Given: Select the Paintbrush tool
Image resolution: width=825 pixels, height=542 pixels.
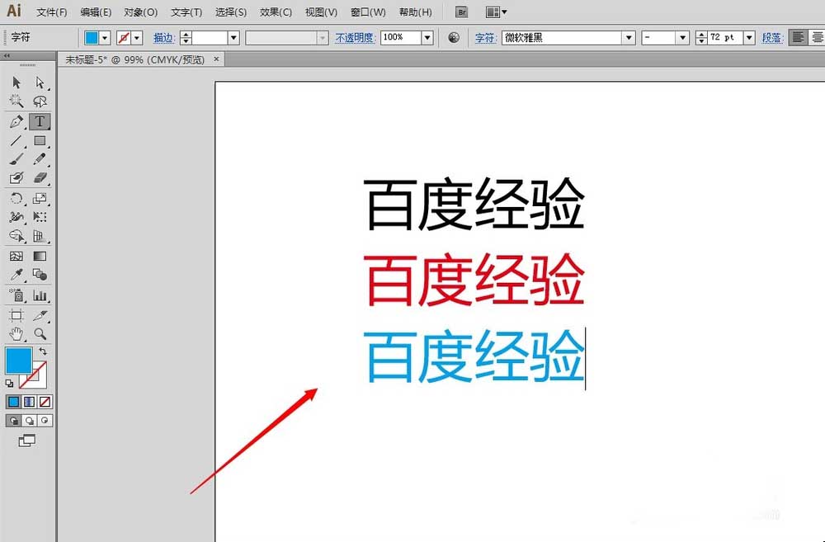Looking at the screenshot, I should coord(16,159).
